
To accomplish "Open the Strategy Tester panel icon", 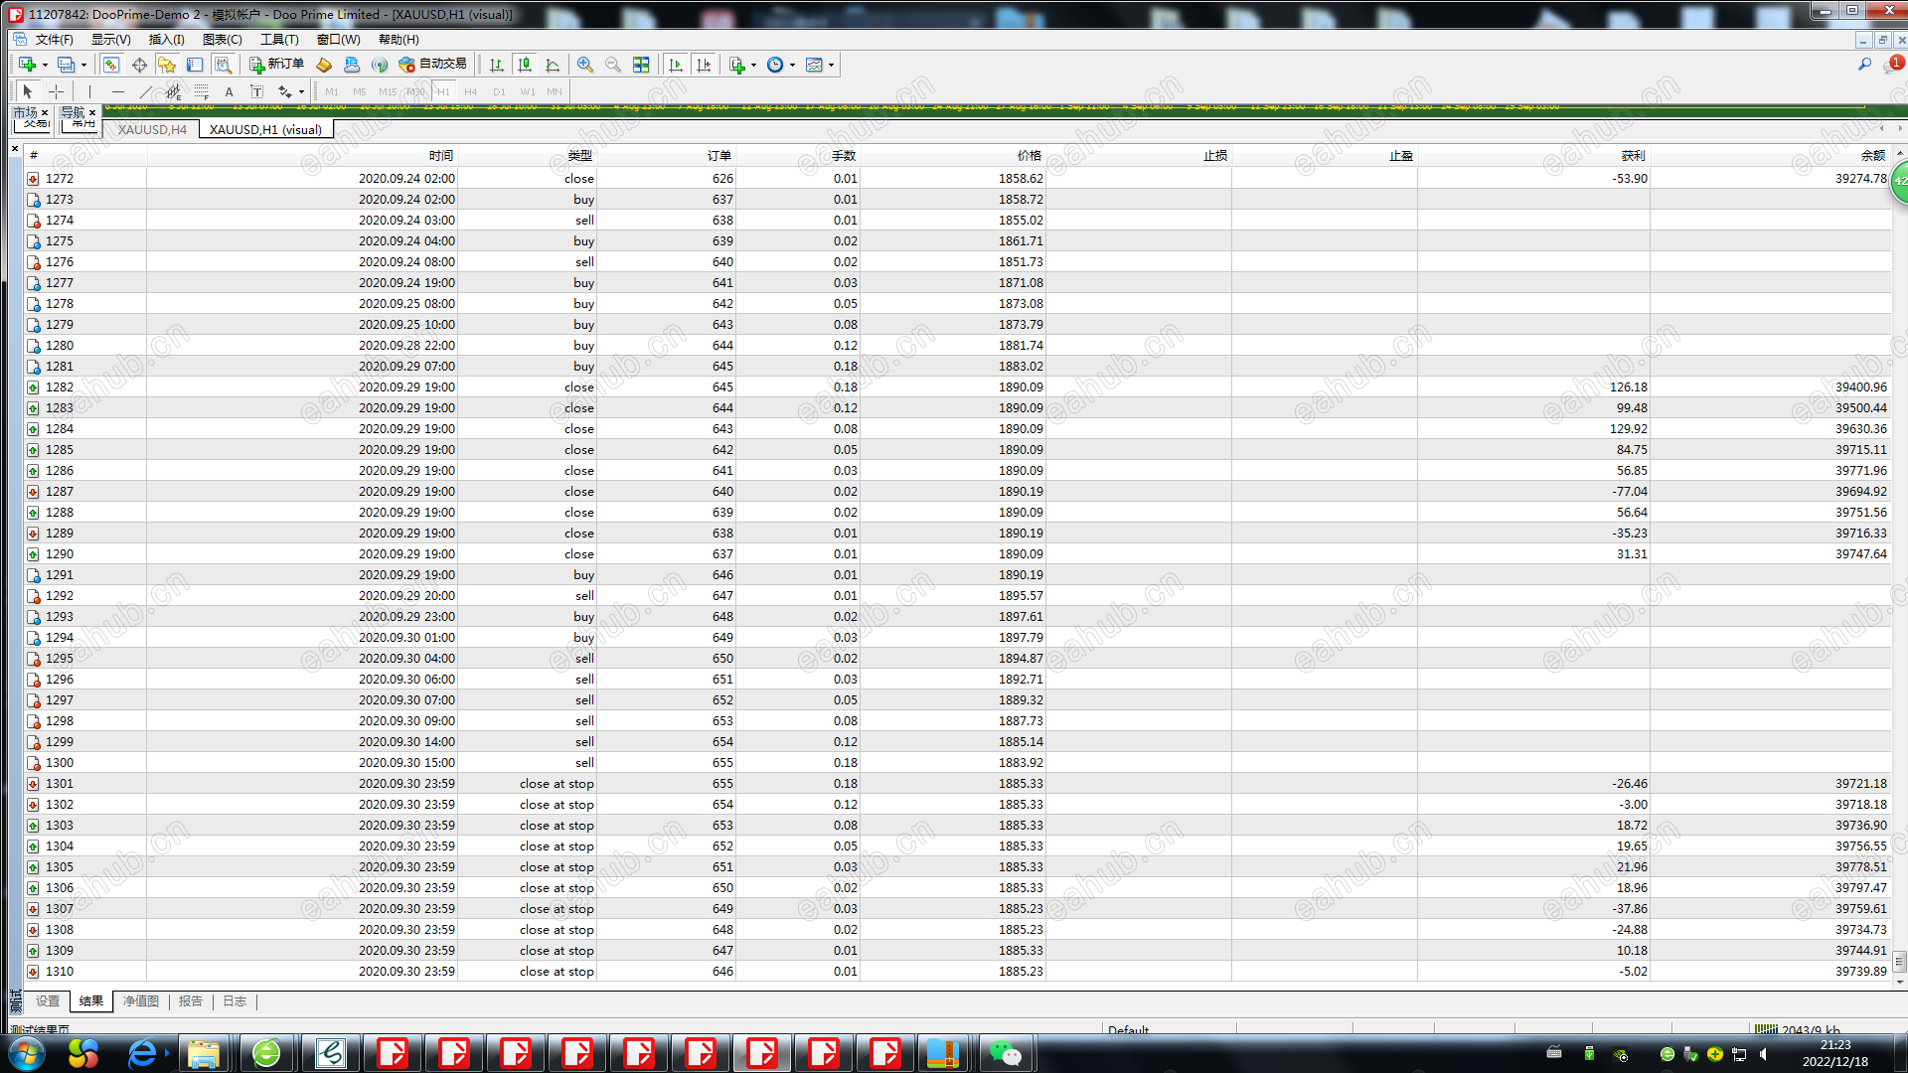I will click(223, 65).
